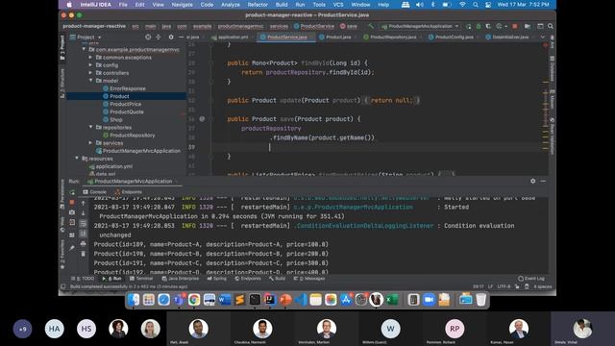Open Chrome from the Dock
Screen dimensions: 615x346
click(x=194, y=300)
